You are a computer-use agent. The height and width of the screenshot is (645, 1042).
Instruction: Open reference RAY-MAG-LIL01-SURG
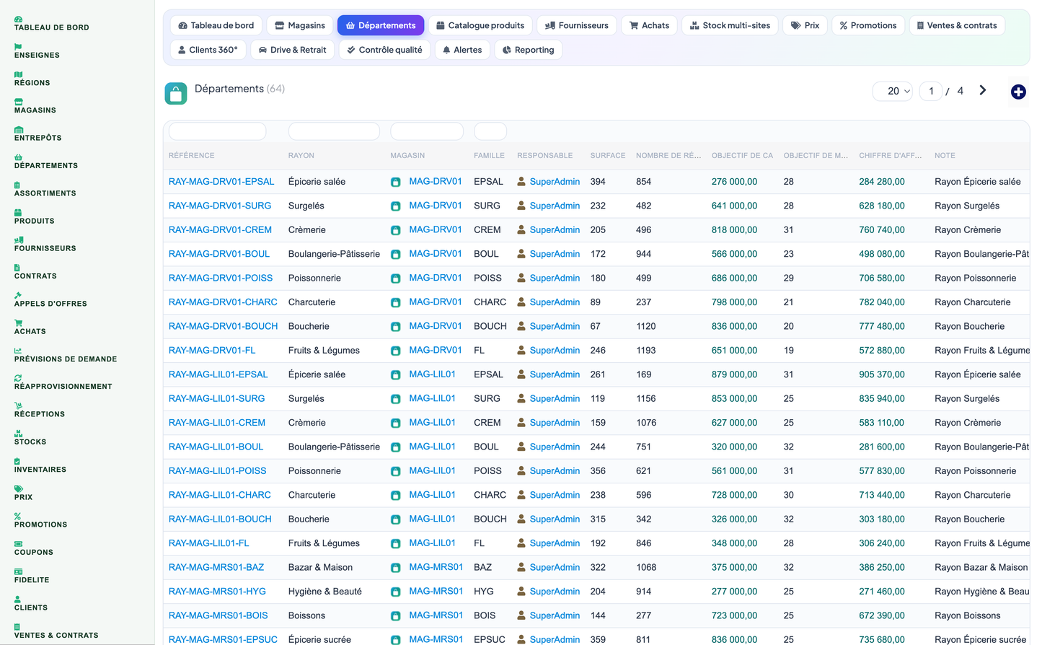pos(216,398)
